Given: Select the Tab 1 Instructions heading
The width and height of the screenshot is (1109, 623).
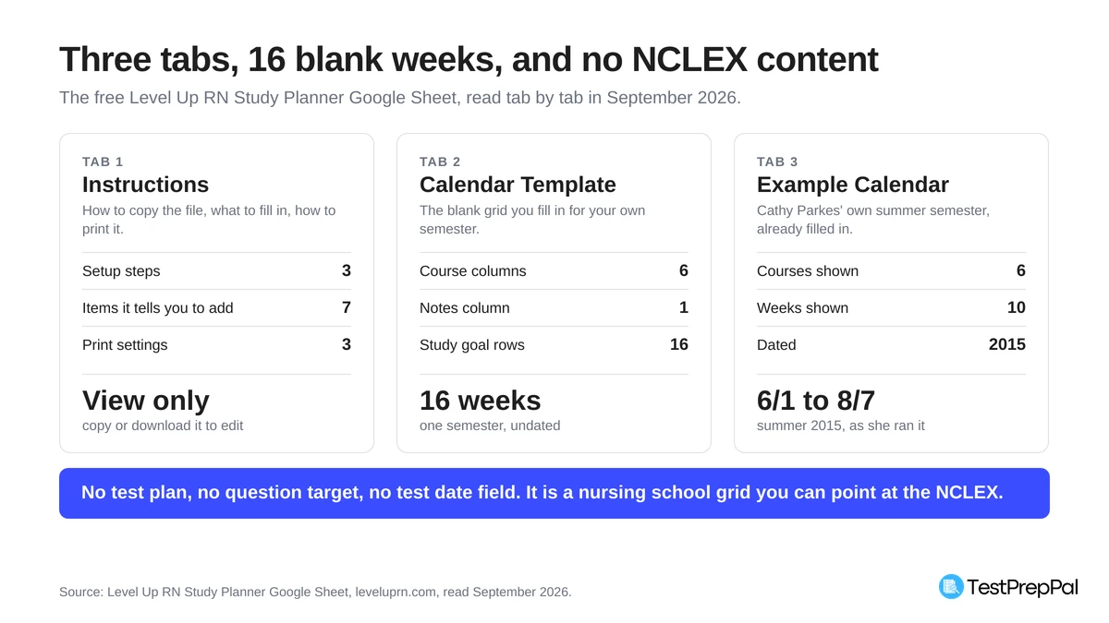Looking at the screenshot, I should [145, 185].
